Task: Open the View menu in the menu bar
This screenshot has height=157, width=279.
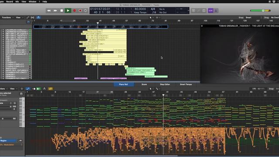Action: (24, 2)
